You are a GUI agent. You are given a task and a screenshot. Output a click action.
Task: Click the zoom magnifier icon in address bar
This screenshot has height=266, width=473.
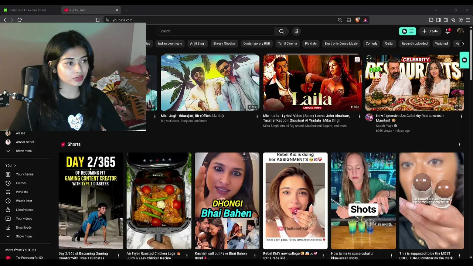[x=340, y=20]
